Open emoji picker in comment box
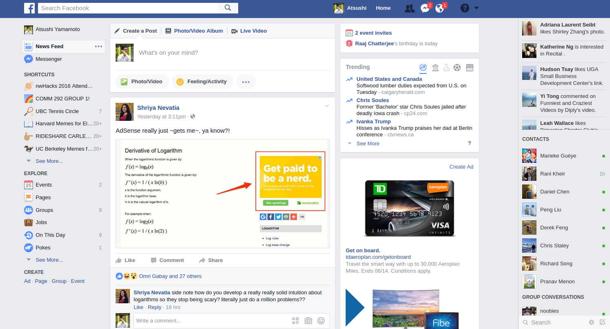 tap(321, 321)
